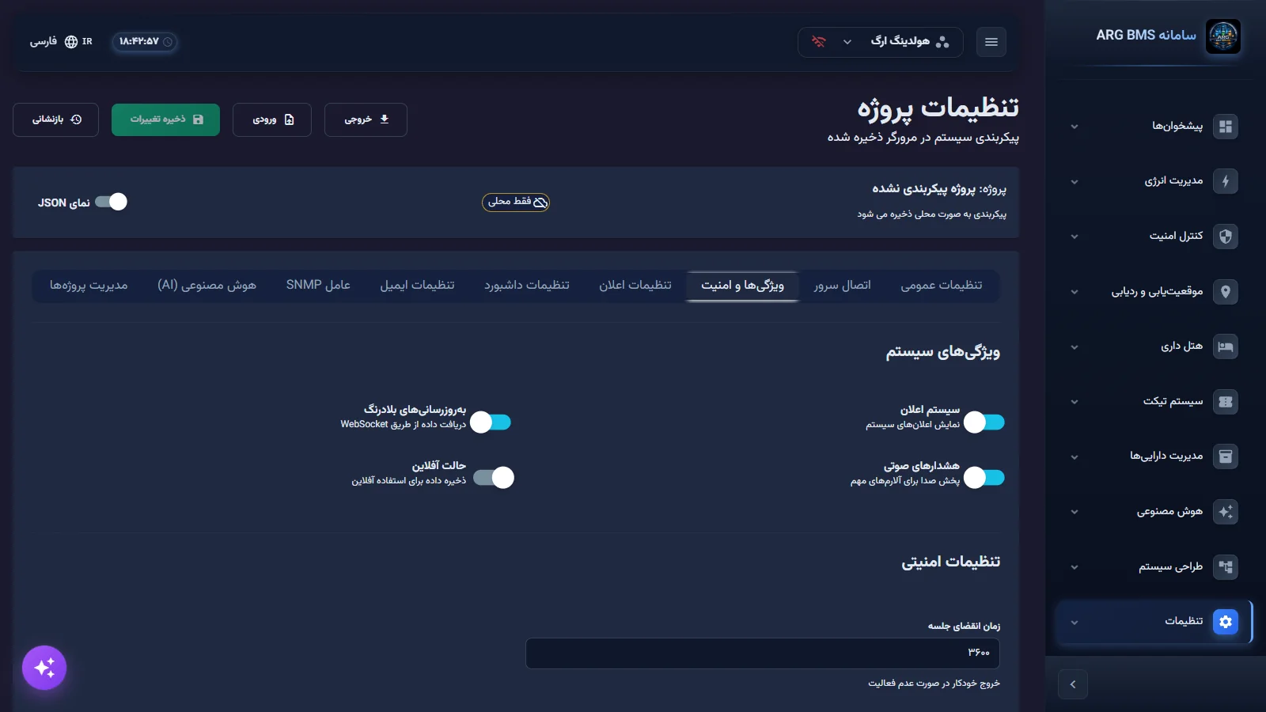Viewport: 1266px width, 712px height.
Task: Click the بازنشانی reset button
Action: (55, 119)
